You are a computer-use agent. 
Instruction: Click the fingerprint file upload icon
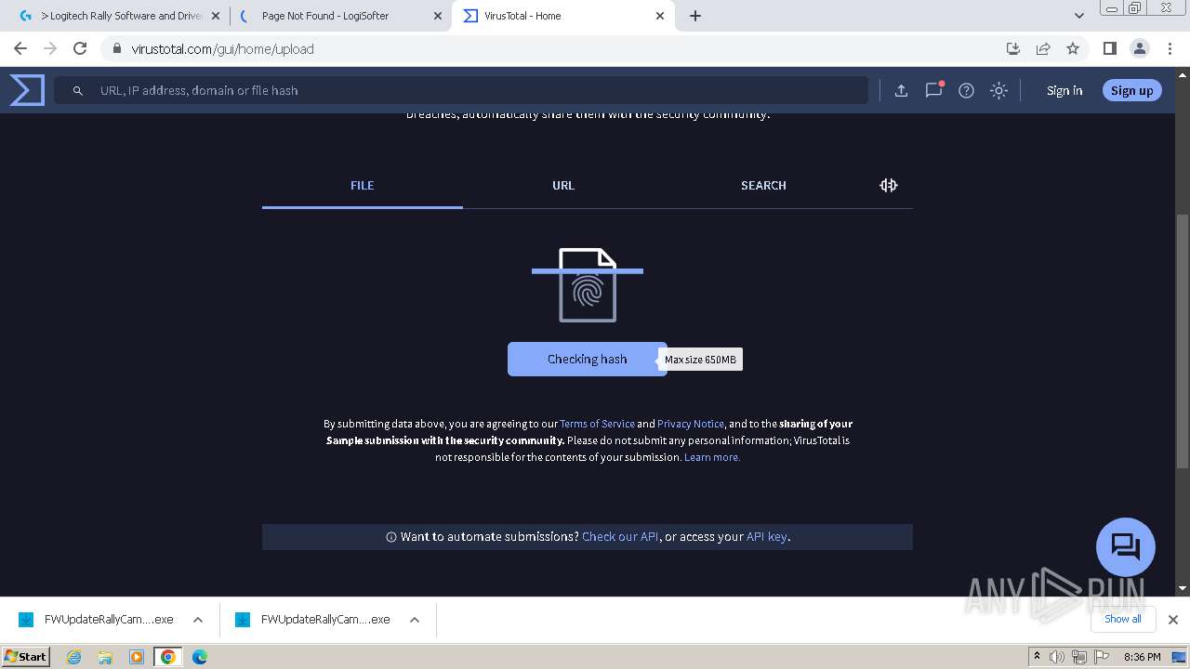tap(588, 285)
